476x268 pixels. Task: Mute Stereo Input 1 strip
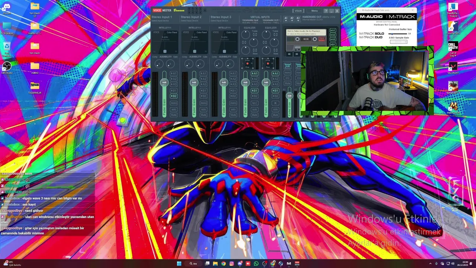point(174,115)
